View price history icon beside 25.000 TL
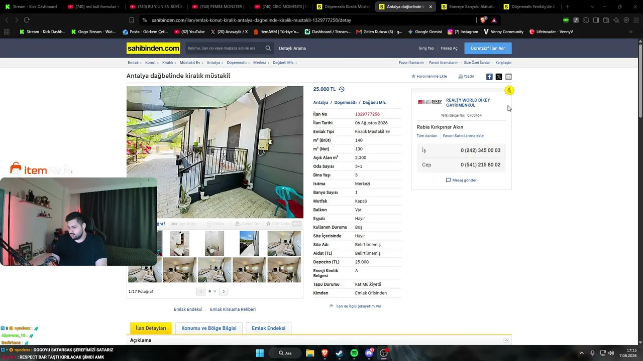The width and height of the screenshot is (643, 361). coord(342,89)
